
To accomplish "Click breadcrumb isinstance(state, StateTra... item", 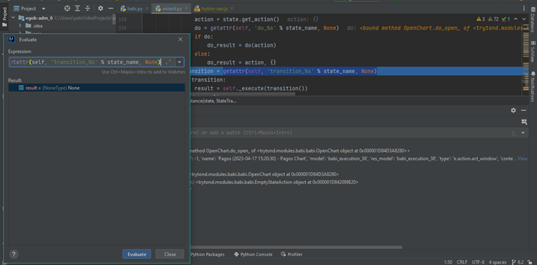I will point(213,101).
